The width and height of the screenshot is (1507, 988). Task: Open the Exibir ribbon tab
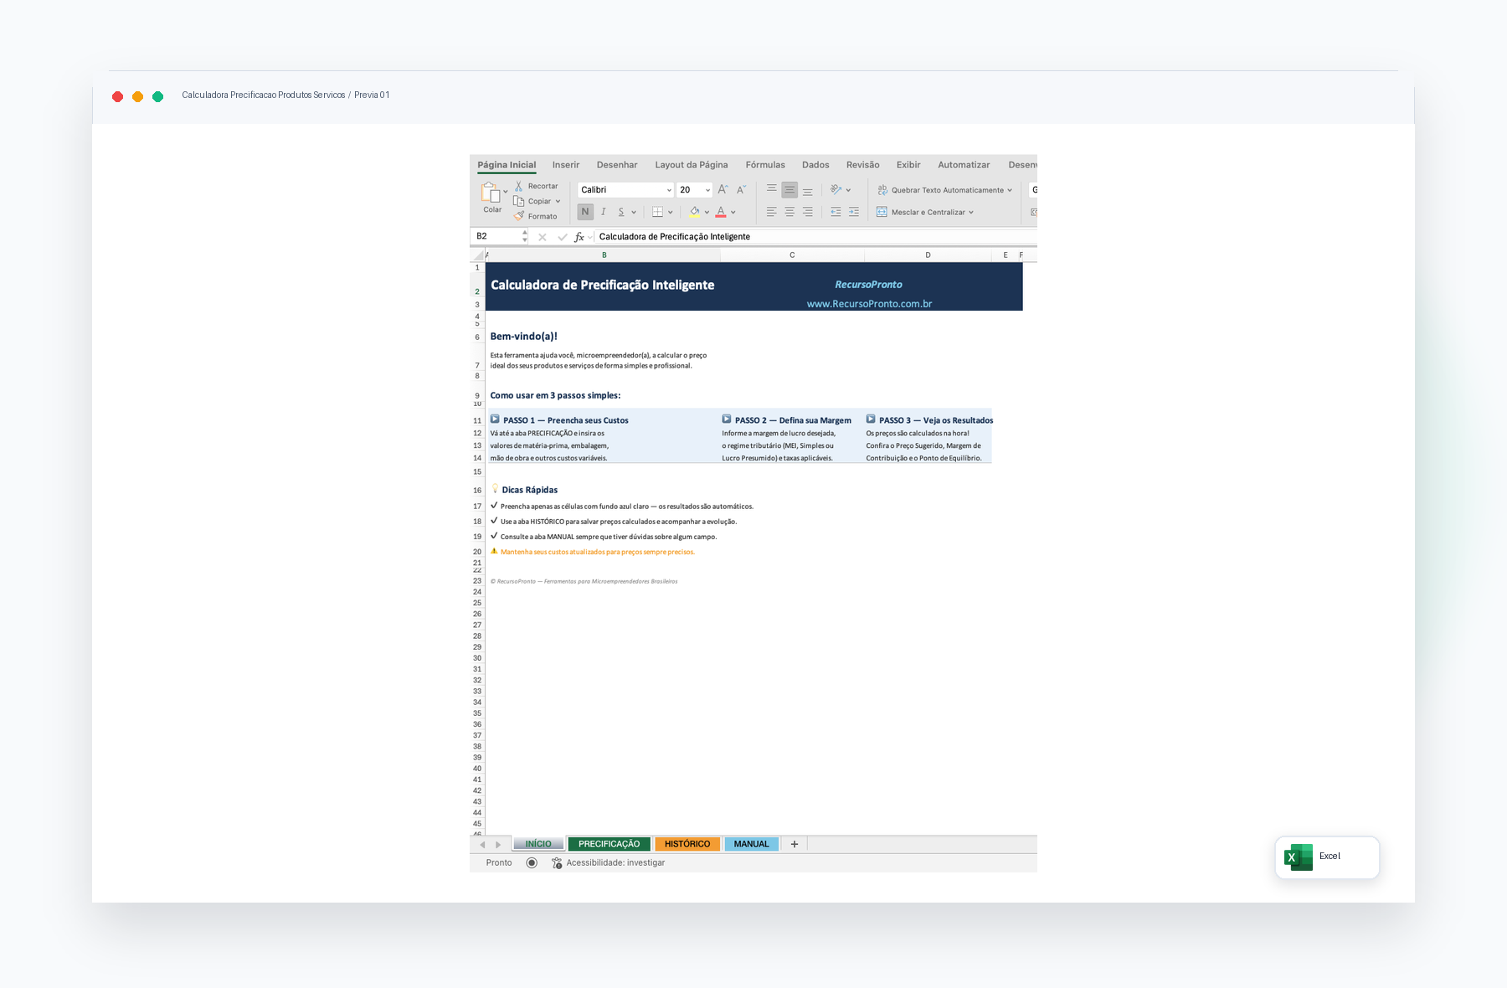[x=908, y=165]
